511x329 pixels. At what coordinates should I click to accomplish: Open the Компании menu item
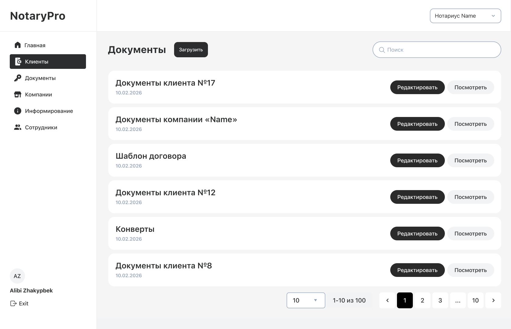click(38, 94)
